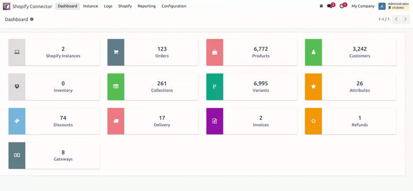Click the box icon on Inventory card

(17, 86)
